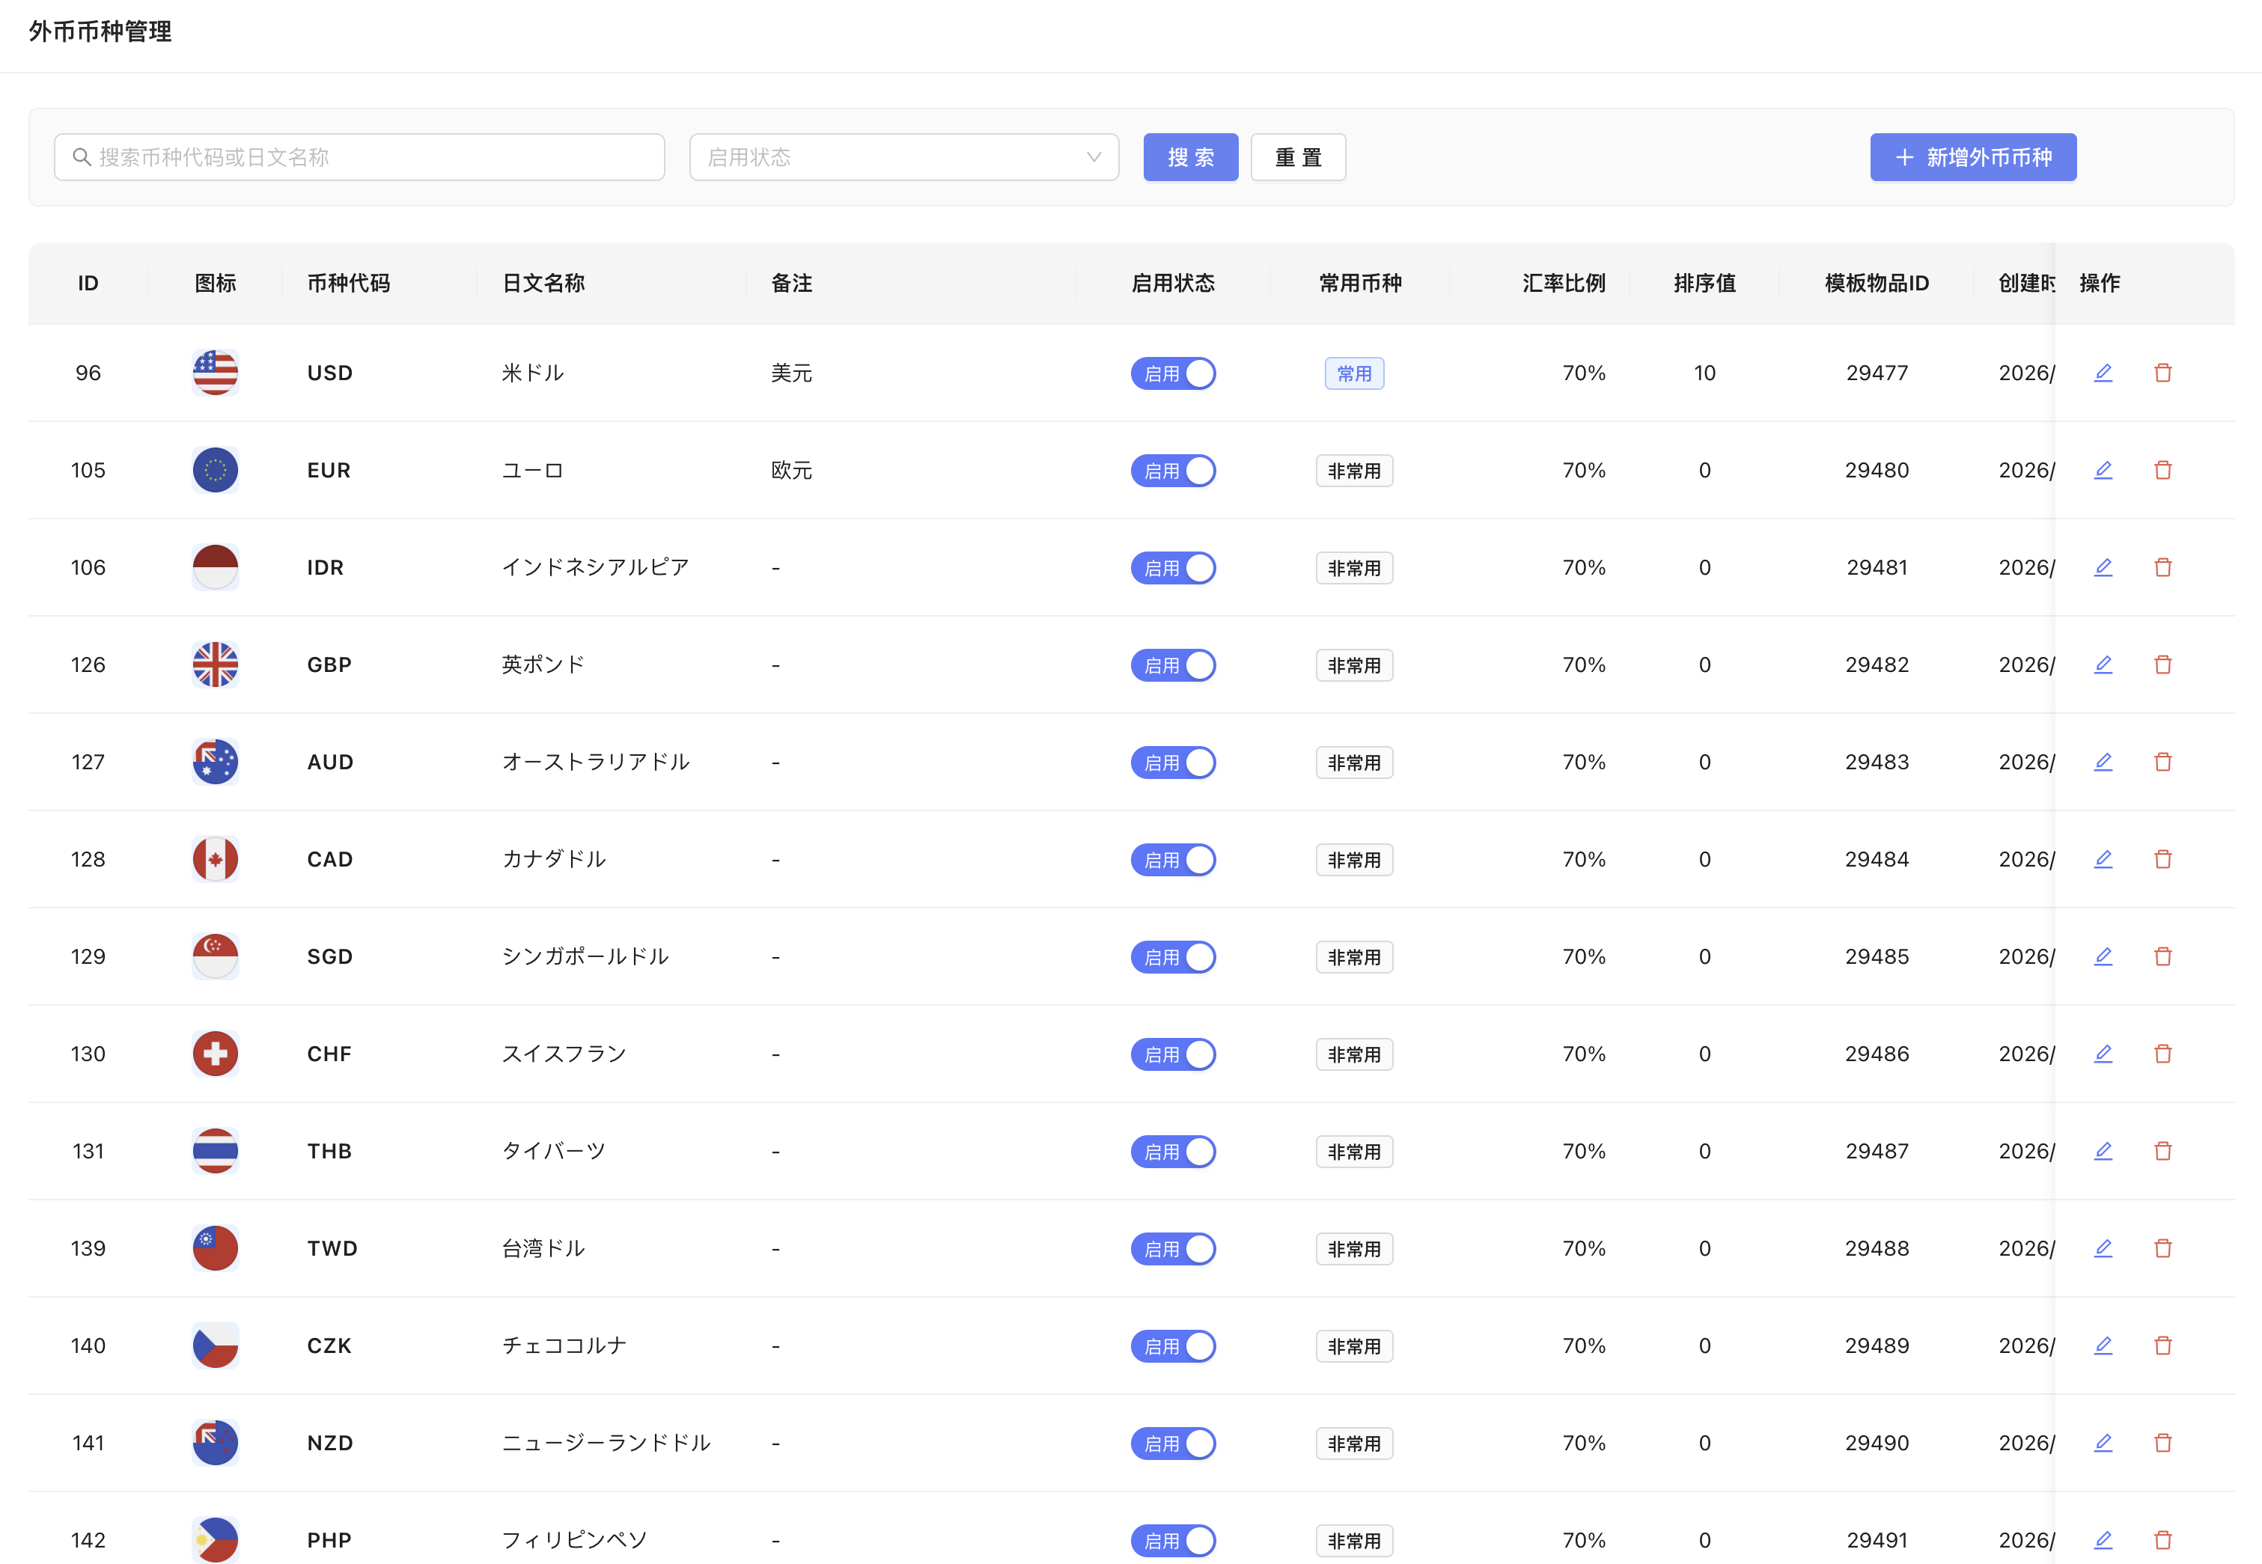Toggle the 启用 switch for GBP
The height and width of the screenshot is (1564, 2262).
tap(1172, 665)
